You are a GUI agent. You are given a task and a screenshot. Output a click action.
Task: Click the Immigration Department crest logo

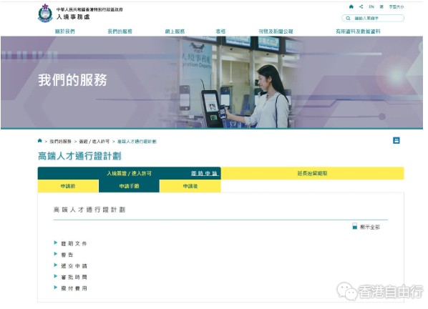[x=45, y=13]
